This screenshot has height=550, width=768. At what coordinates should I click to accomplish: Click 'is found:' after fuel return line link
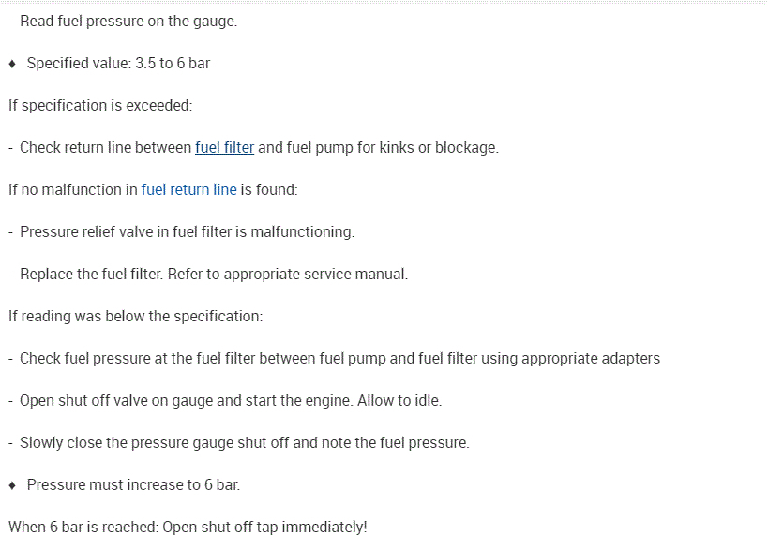tap(269, 189)
